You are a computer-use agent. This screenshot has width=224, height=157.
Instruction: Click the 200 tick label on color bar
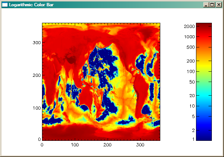click(x=190, y=61)
